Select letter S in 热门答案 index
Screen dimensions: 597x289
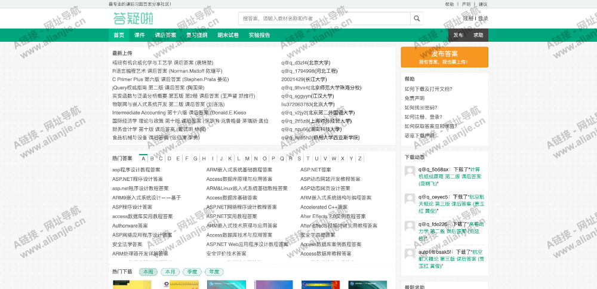coord(299,158)
